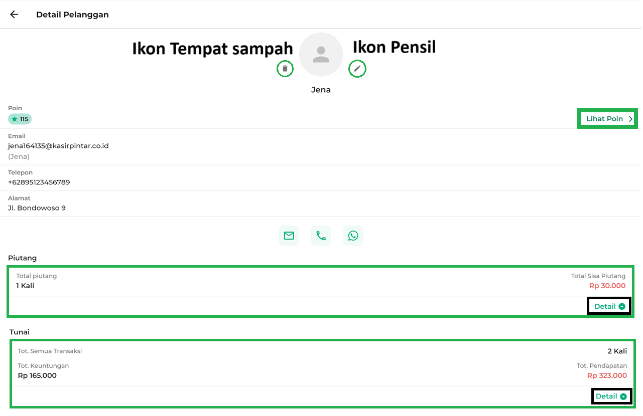
Task: Click the address Jl. Bondowoso 9
Action: [37, 208]
